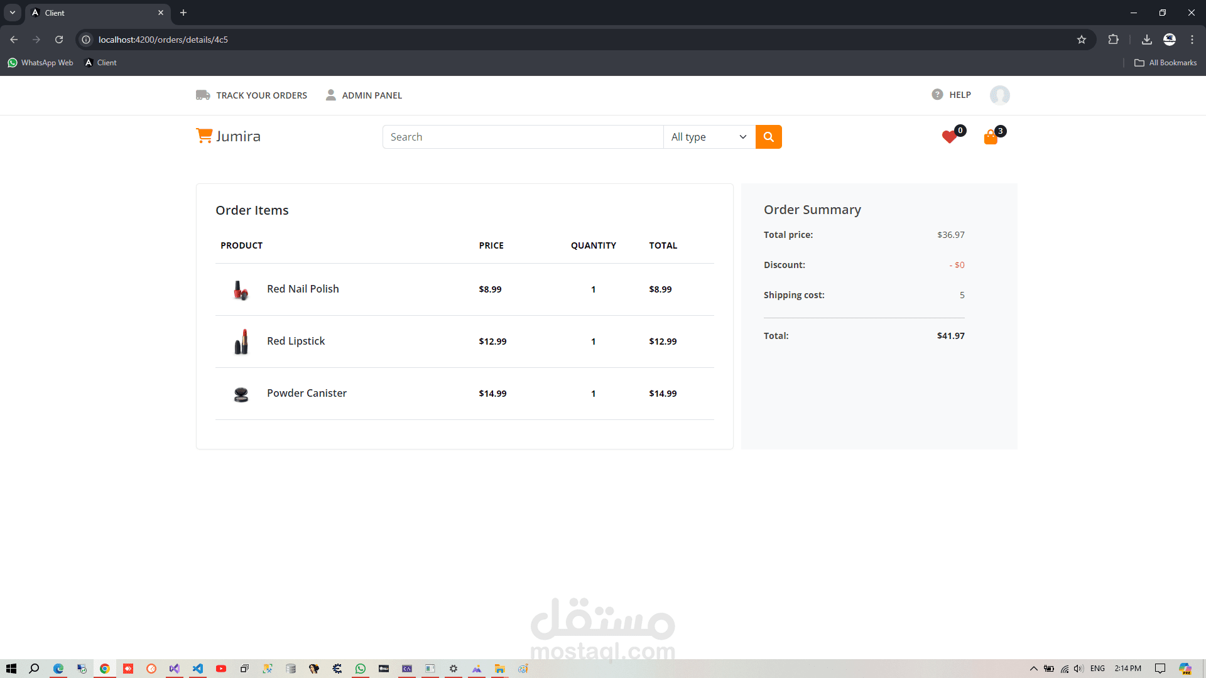Click the delivery truck Track Orders icon
The width and height of the screenshot is (1206, 678).
coord(203,95)
